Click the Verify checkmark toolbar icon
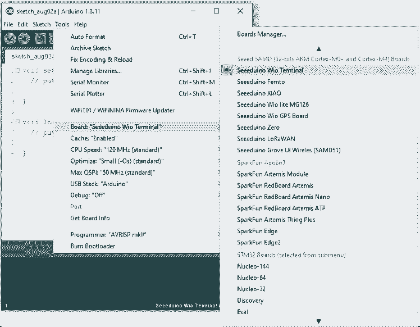 [10, 39]
